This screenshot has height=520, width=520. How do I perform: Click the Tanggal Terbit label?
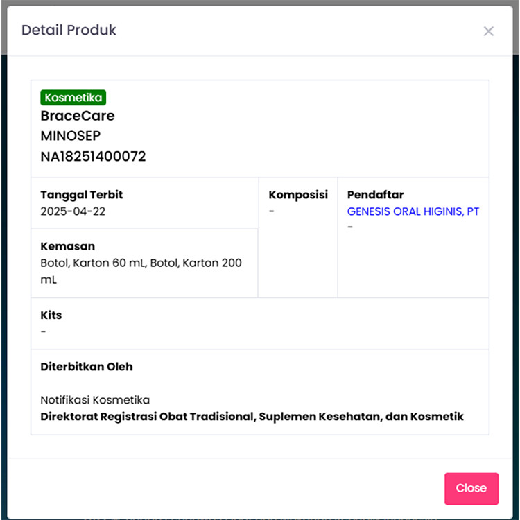pyautogui.click(x=81, y=195)
